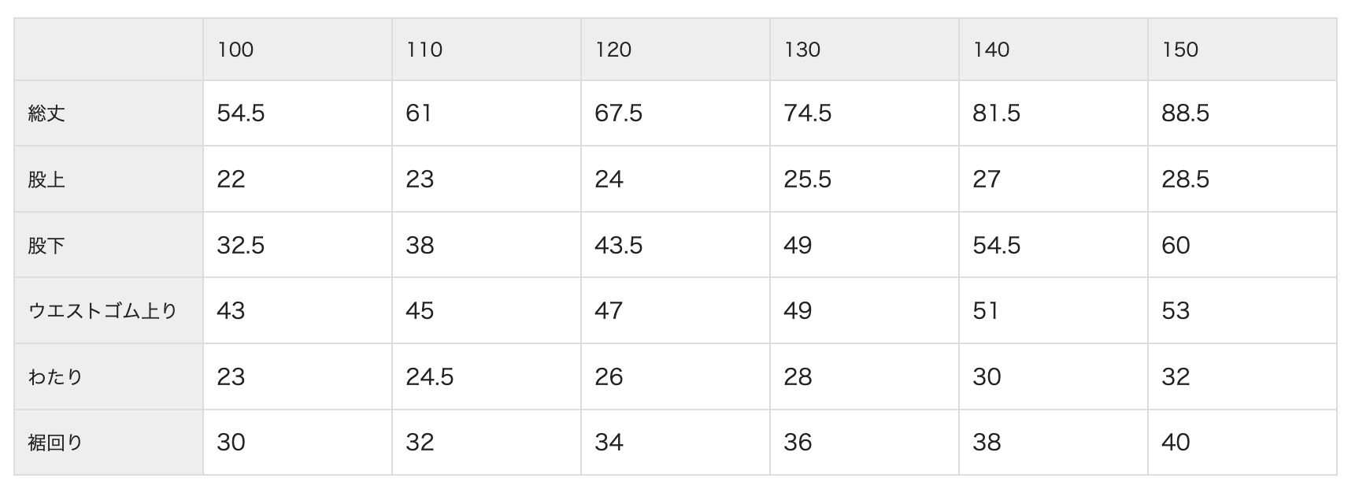Click the 100 size column header
The image size is (1359, 493).
tap(235, 50)
